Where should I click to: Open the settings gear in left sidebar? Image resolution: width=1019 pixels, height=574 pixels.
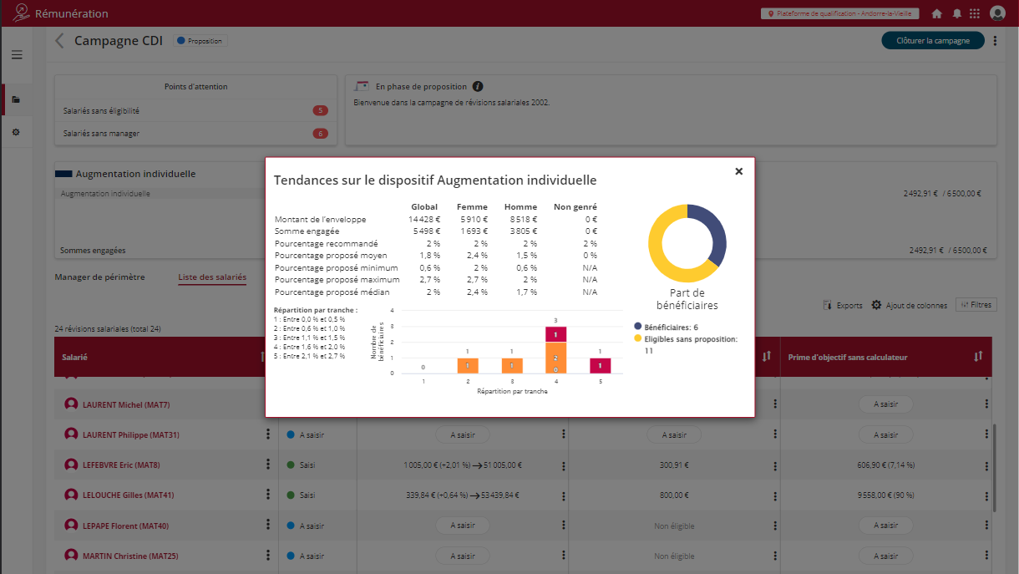(x=16, y=132)
